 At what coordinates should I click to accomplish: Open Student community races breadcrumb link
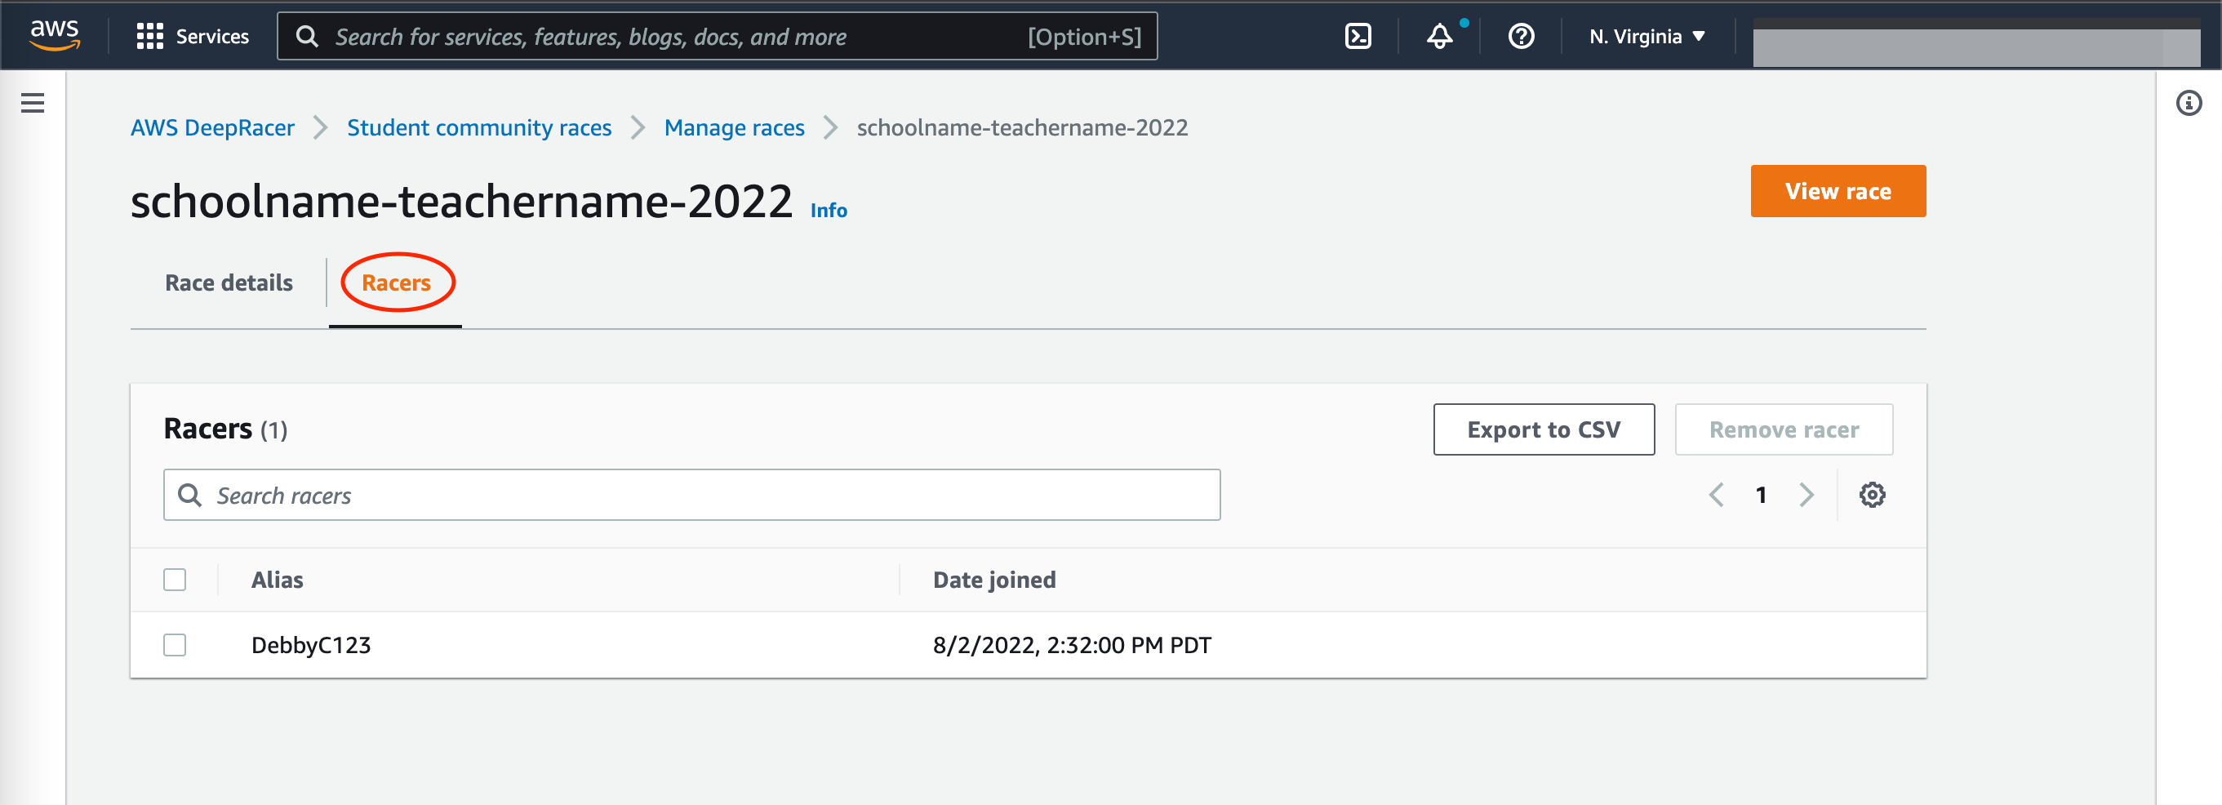coord(478,127)
